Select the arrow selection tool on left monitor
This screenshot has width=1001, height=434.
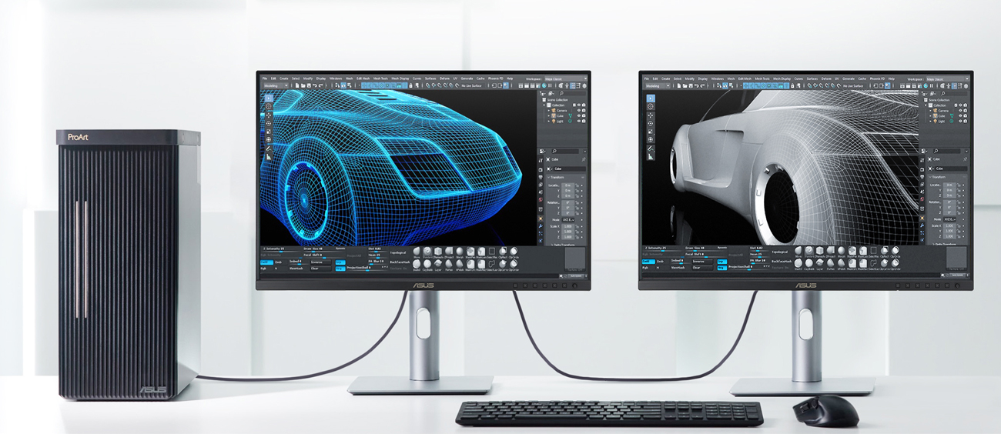(x=268, y=98)
